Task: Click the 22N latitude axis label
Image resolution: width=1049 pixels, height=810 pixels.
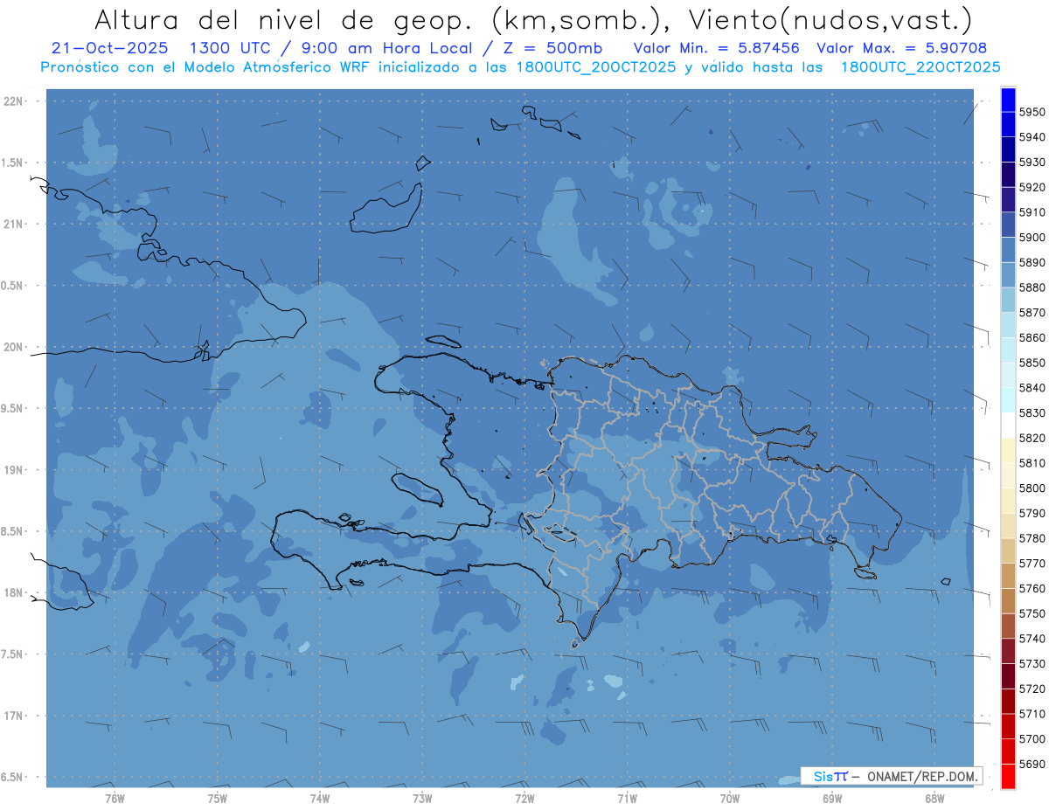Action: (x=15, y=101)
